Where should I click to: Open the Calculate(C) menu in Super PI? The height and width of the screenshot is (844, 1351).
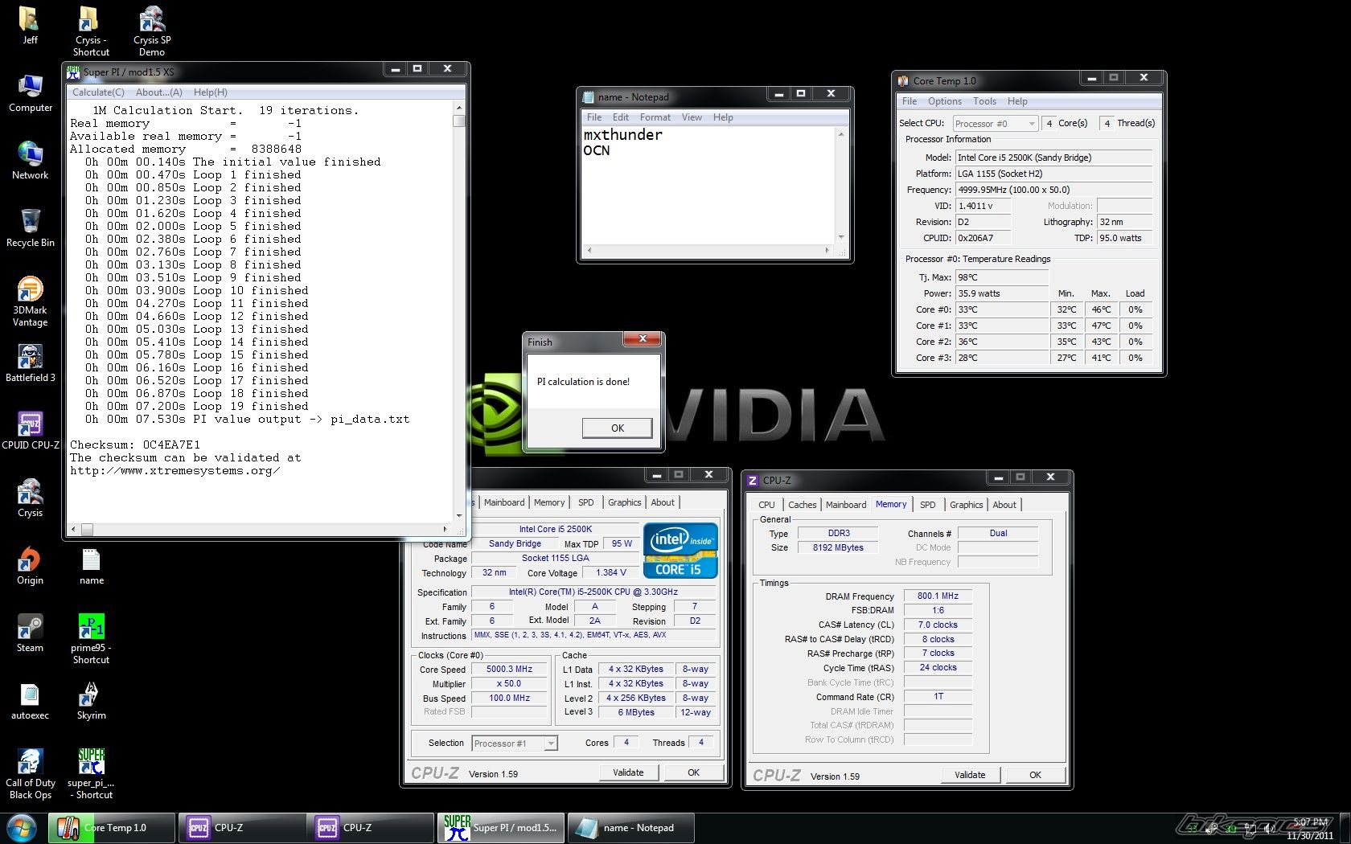[x=98, y=92]
